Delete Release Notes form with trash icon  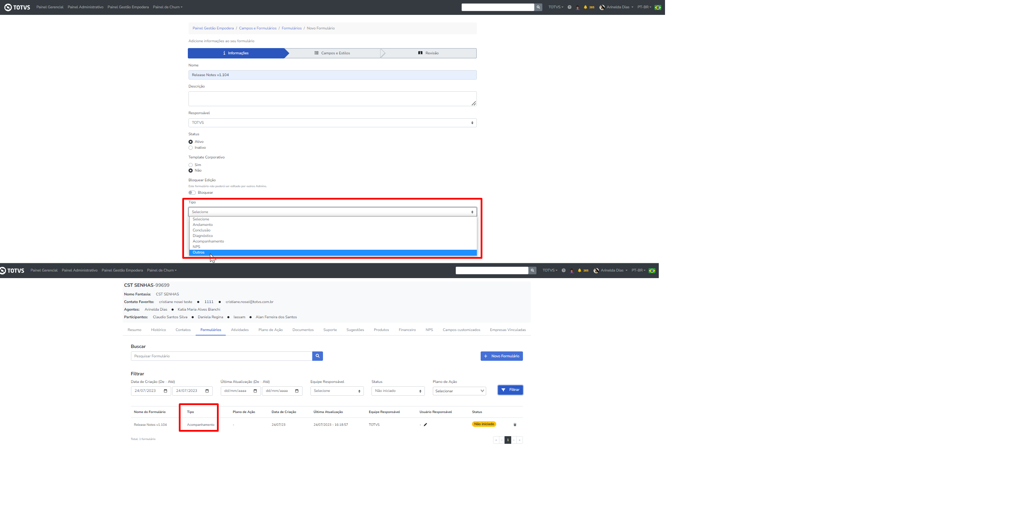click(x=515, y=425)
